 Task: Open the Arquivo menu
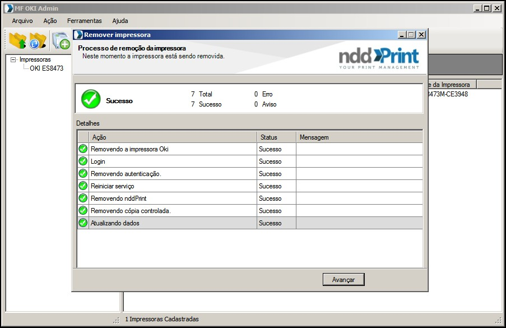pos(22,21)
